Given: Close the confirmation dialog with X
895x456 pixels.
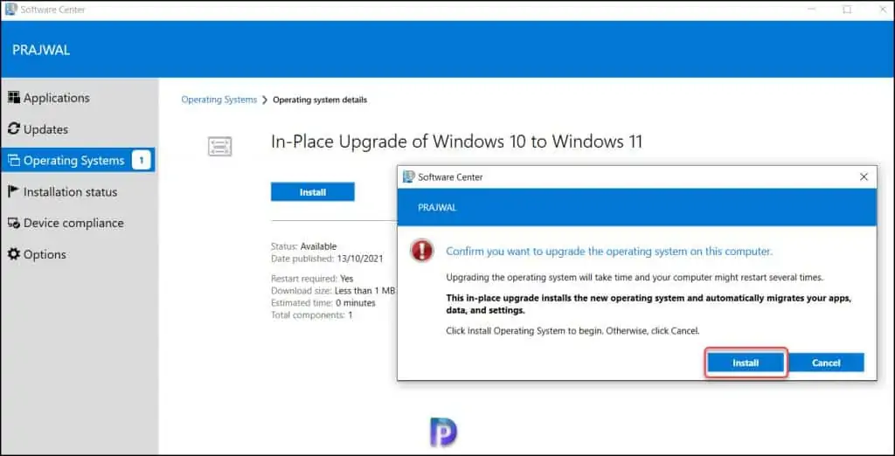Looking at the screenshot, I should pos(864,177).
